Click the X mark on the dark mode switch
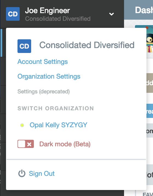This screenshot has width=153, height=196. [30, 144]
